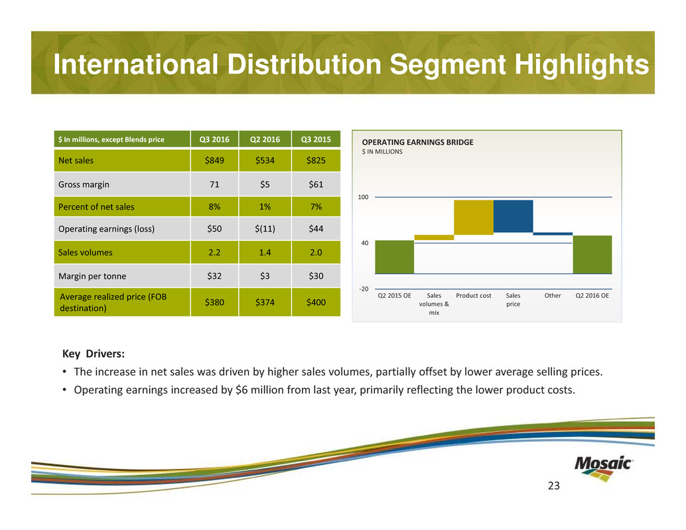The width and height of the screenshot is (686, 530).
Task: Select the slide title International Distribution Segment Highlights
Action: tap(351, 66)
